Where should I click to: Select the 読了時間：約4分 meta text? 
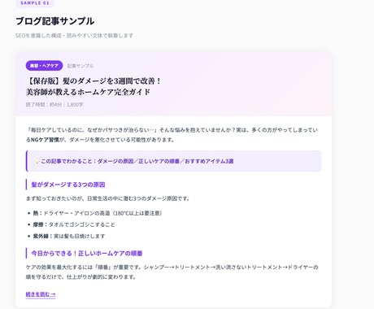(54, 104)
